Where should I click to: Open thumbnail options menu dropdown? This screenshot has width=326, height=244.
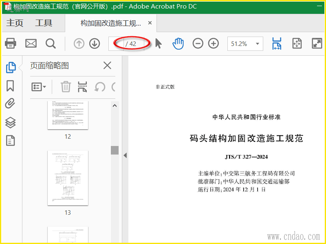coord(39,87)
